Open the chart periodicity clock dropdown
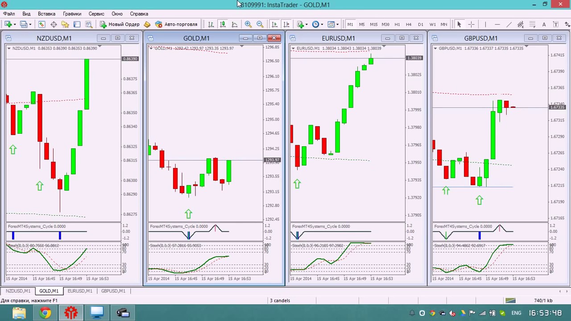The image size is (571, 321). [318, 25]
